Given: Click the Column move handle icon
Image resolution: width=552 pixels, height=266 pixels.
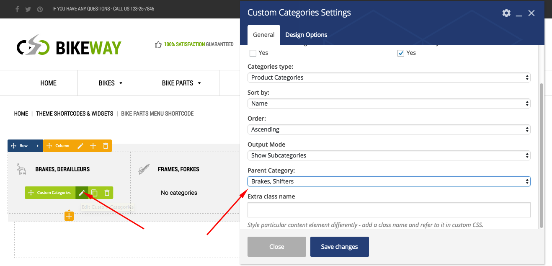Looking at the screenshot, I should (49, 146).
